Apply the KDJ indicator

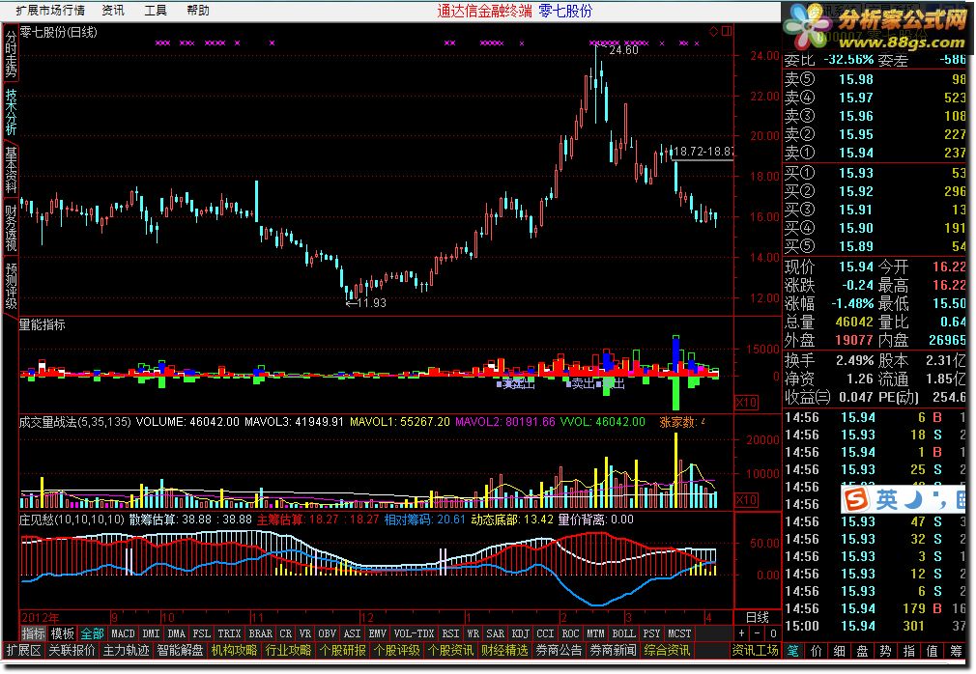pos(520,633)
